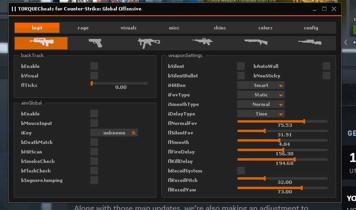Click the flSilentFov slider
Image resolution: width=356 pixels, height=210 pixels.
click(x=282, y=131)
